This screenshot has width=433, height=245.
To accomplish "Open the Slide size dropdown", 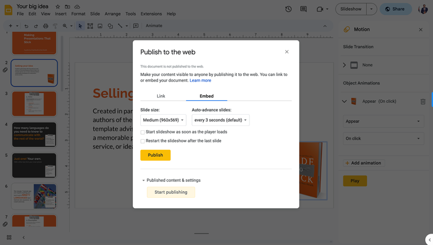I will 163,120.
